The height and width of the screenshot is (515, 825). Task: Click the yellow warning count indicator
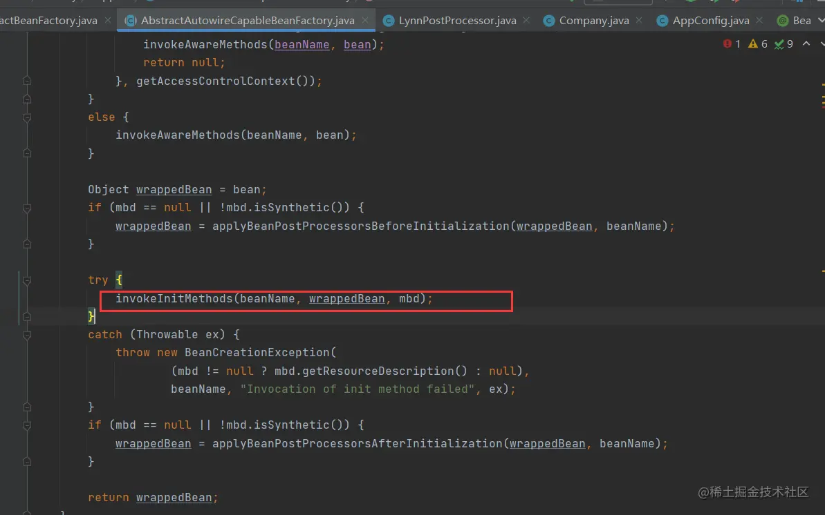(758, 44)
